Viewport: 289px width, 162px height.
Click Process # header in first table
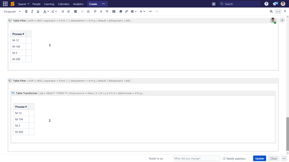coord(18,34)
